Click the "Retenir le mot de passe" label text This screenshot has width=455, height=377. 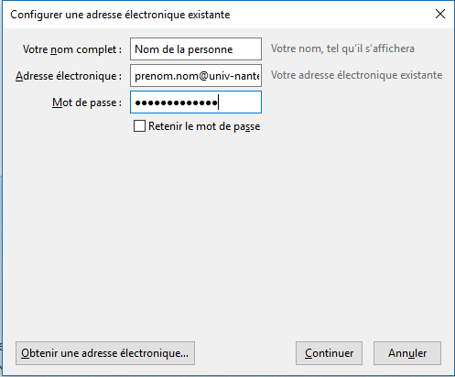tap(204, 126)
